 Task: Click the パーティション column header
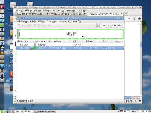point(25,41)
